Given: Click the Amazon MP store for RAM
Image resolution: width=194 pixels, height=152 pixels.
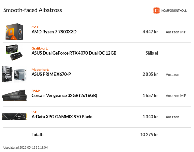Looking at the screenshot, I should pos(176,96).
